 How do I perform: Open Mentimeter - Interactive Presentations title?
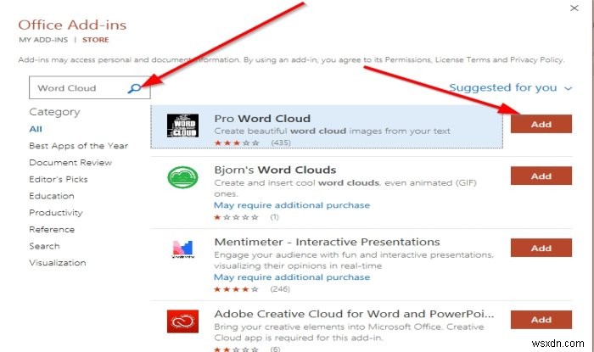coord(327,242)
